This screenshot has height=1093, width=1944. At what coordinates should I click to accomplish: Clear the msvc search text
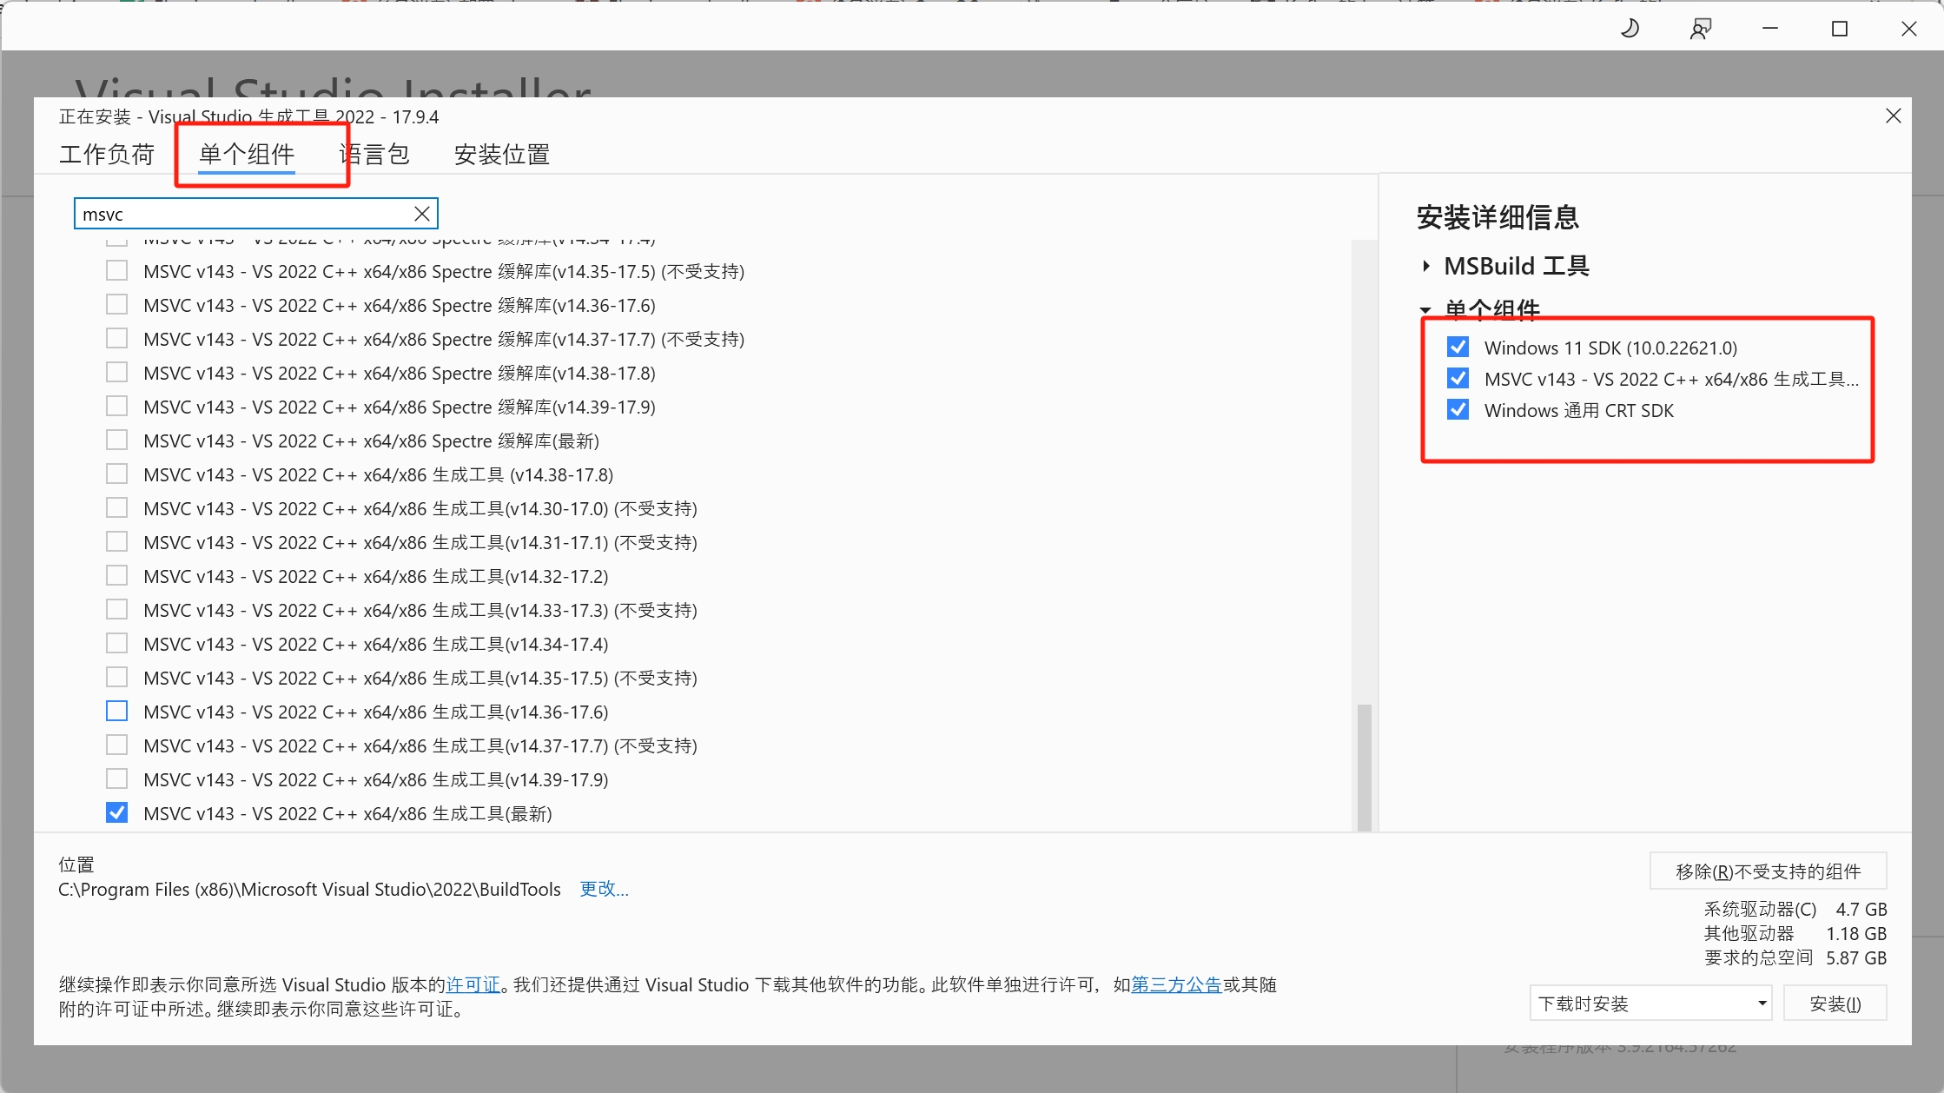(x=422, y=214)
